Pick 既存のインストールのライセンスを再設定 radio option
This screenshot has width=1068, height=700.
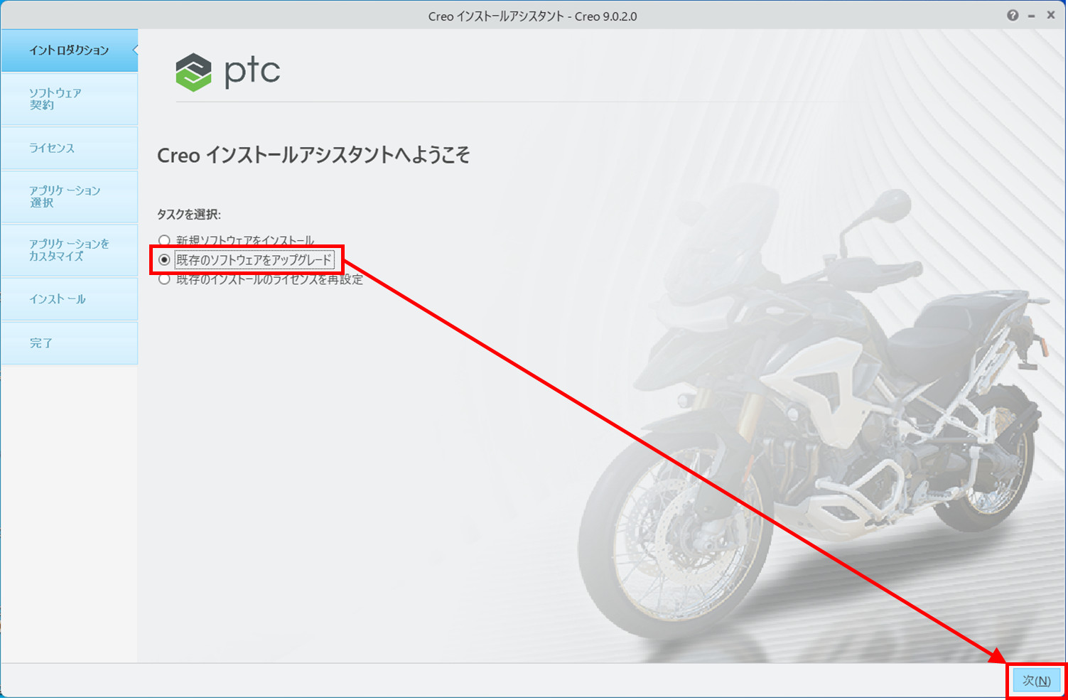pos(164,280)
